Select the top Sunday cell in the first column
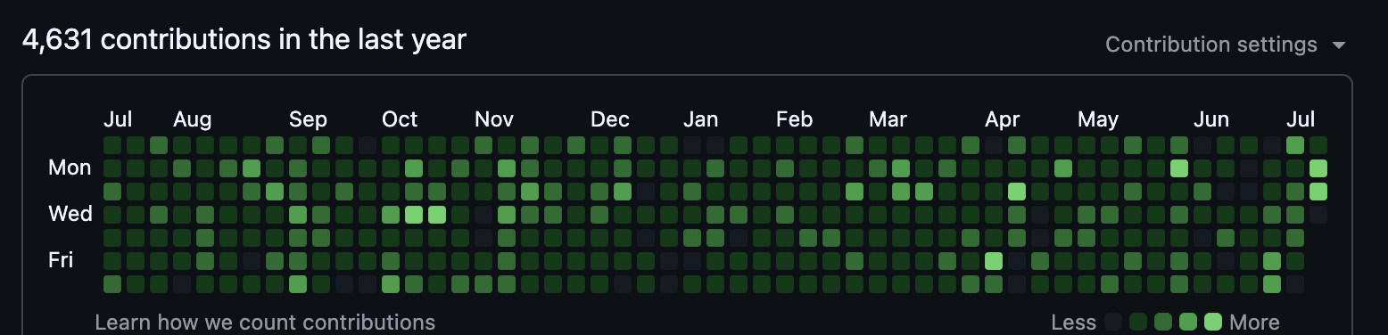Image resolution: width=1388 pixels, height=335 pixels. coord(112,145)
